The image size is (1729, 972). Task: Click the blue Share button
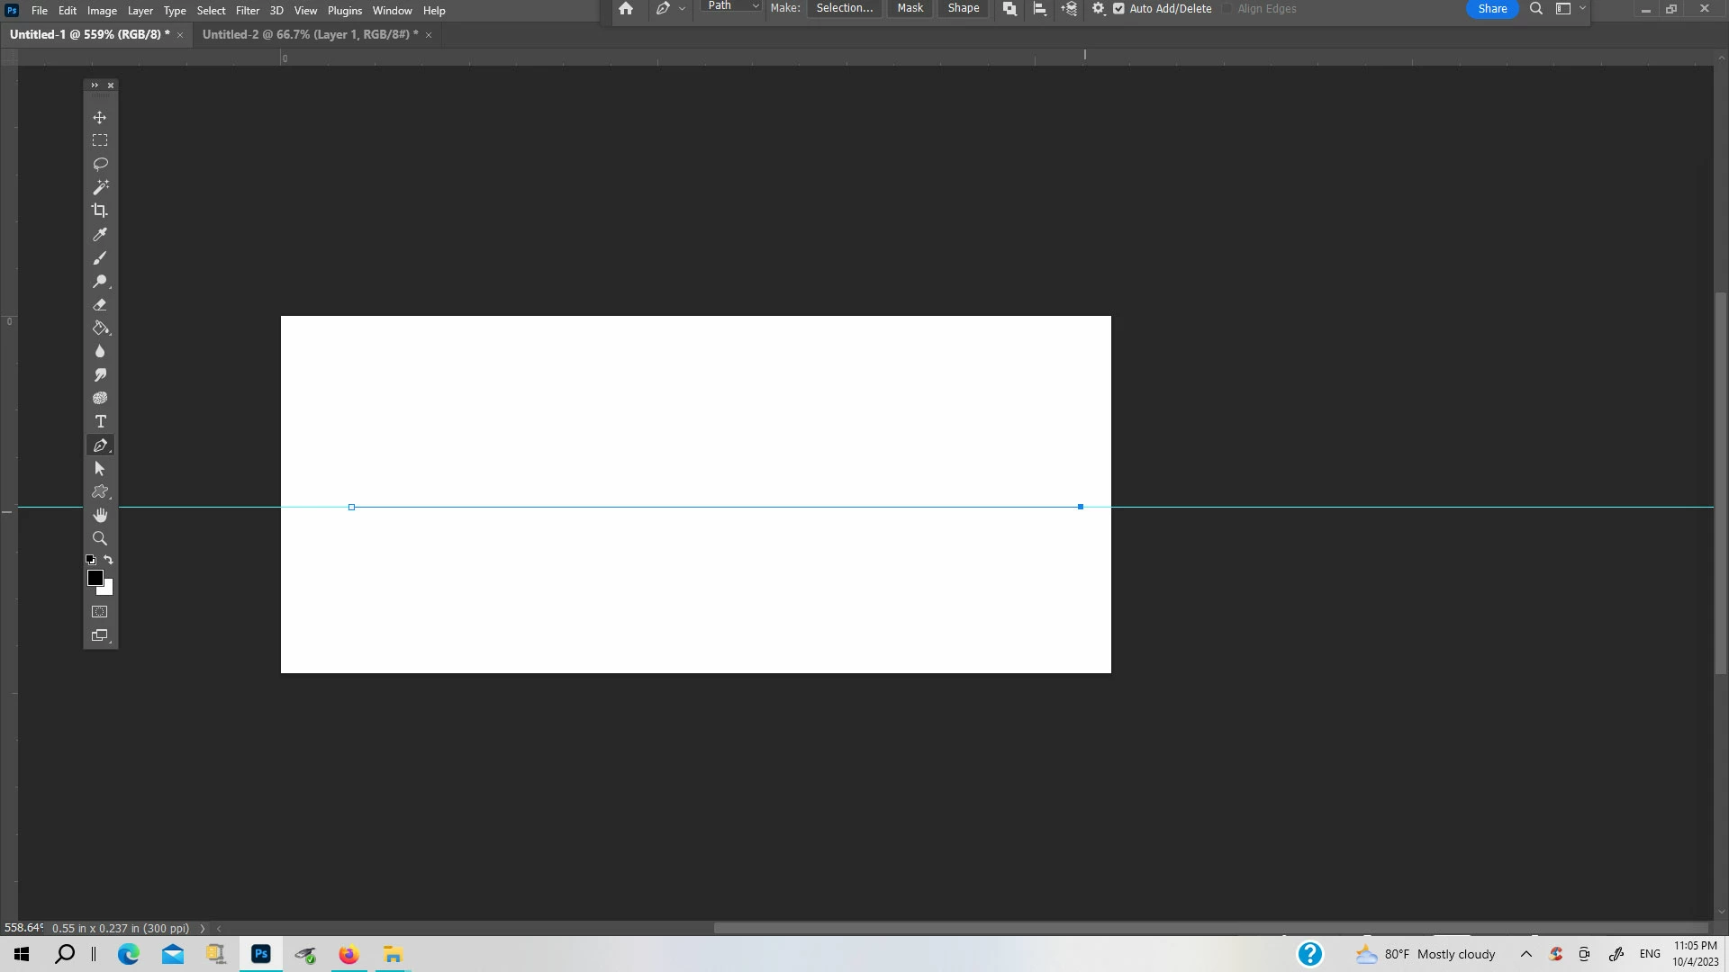1491,9
